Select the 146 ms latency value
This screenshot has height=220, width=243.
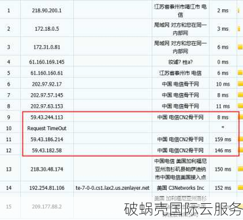(x=223, y=151)
